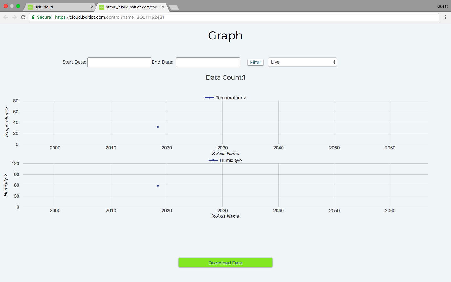The image size is (451, 282).
Task: Click the Download Data button
Action: click(x=225, y=263)
